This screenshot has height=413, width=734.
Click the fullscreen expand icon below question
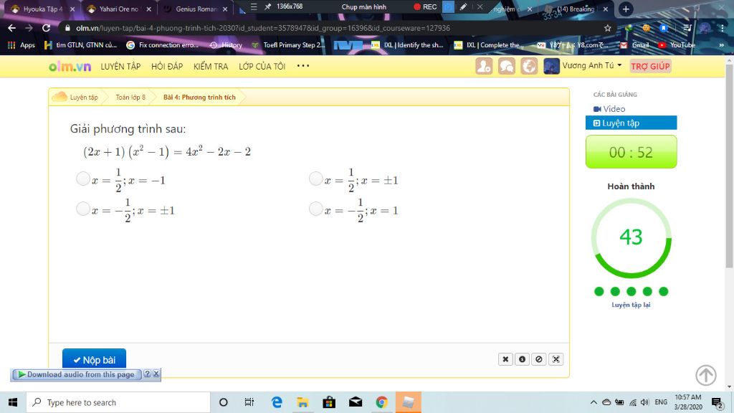[x=556, y=359]
